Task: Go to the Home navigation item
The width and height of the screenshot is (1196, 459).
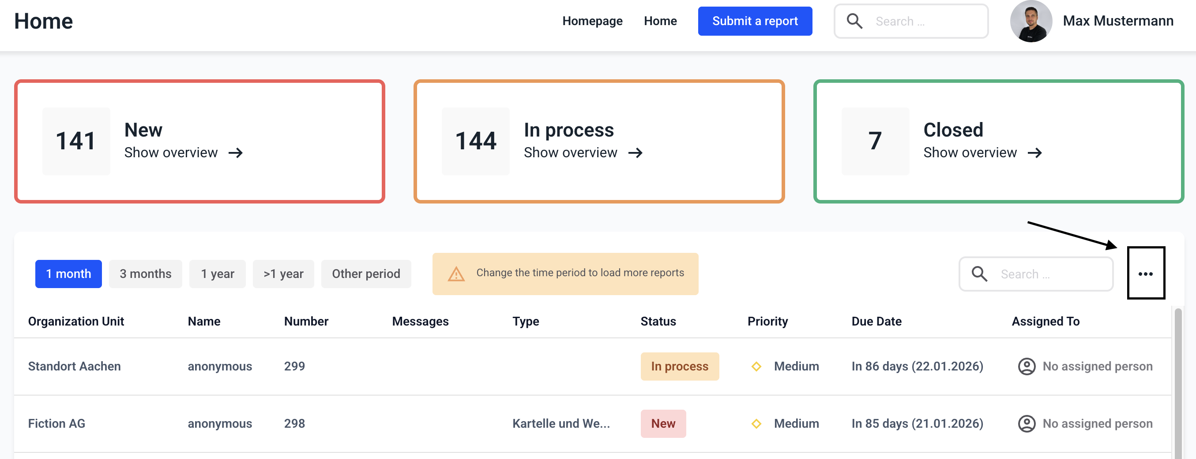Action: [660, 21]
